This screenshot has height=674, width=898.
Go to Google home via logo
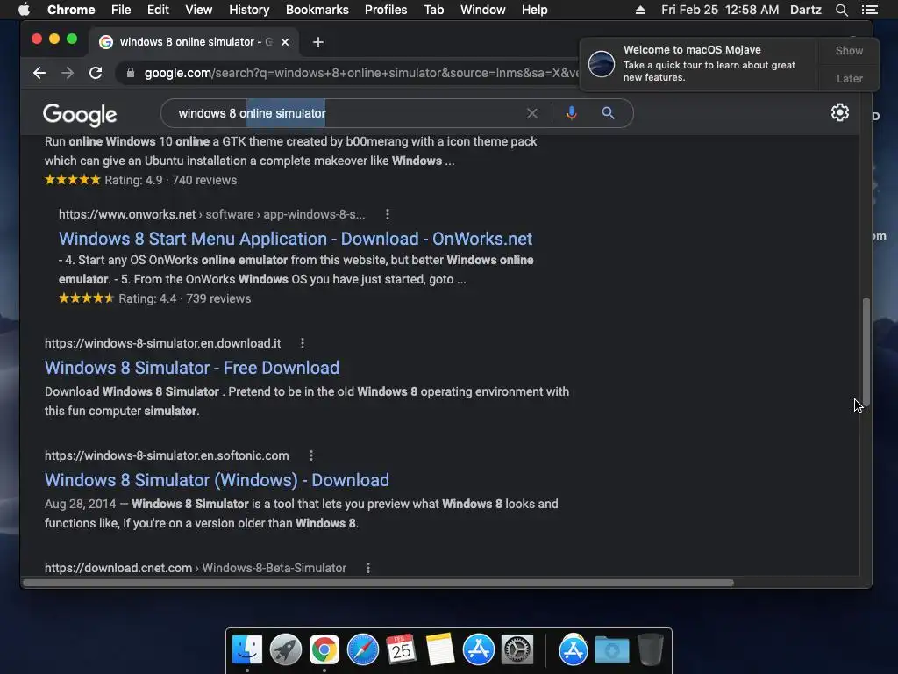80,115
